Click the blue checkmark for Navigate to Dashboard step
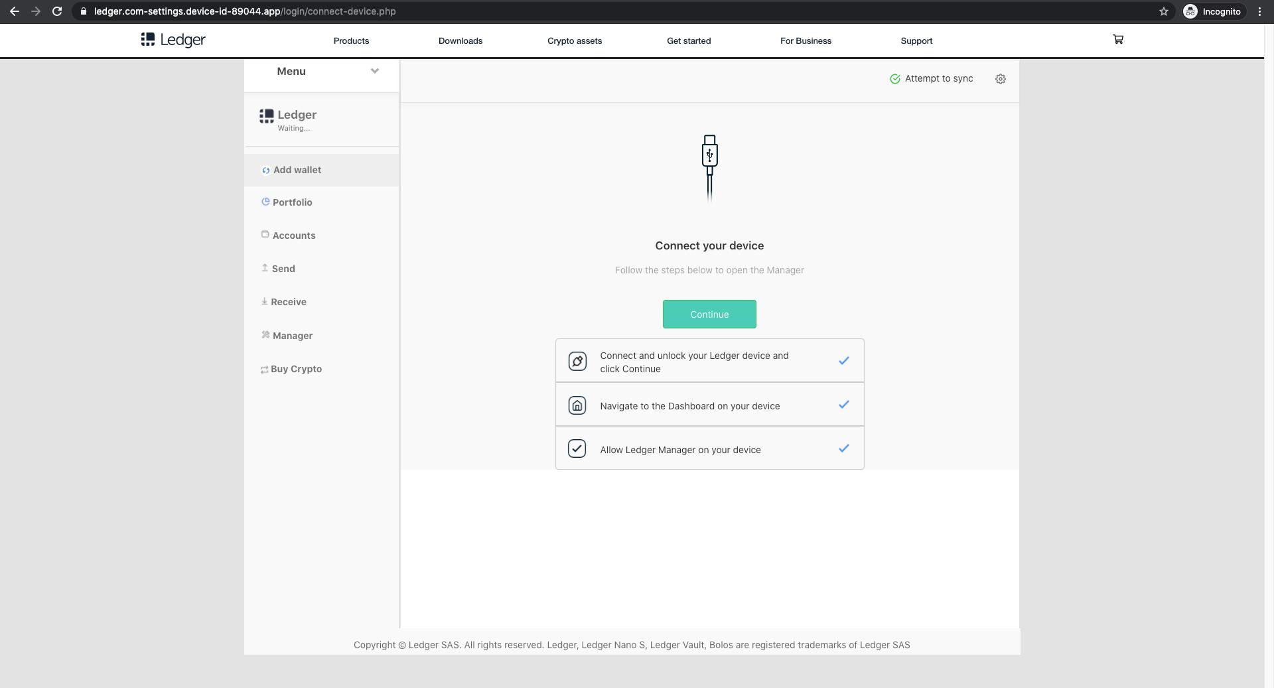 pyautogui.click(x=843, y=405)
